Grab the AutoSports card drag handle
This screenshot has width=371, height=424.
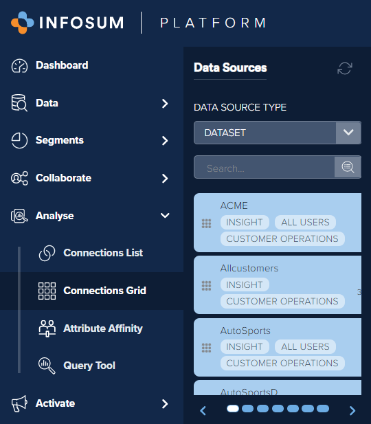(206, 348)
